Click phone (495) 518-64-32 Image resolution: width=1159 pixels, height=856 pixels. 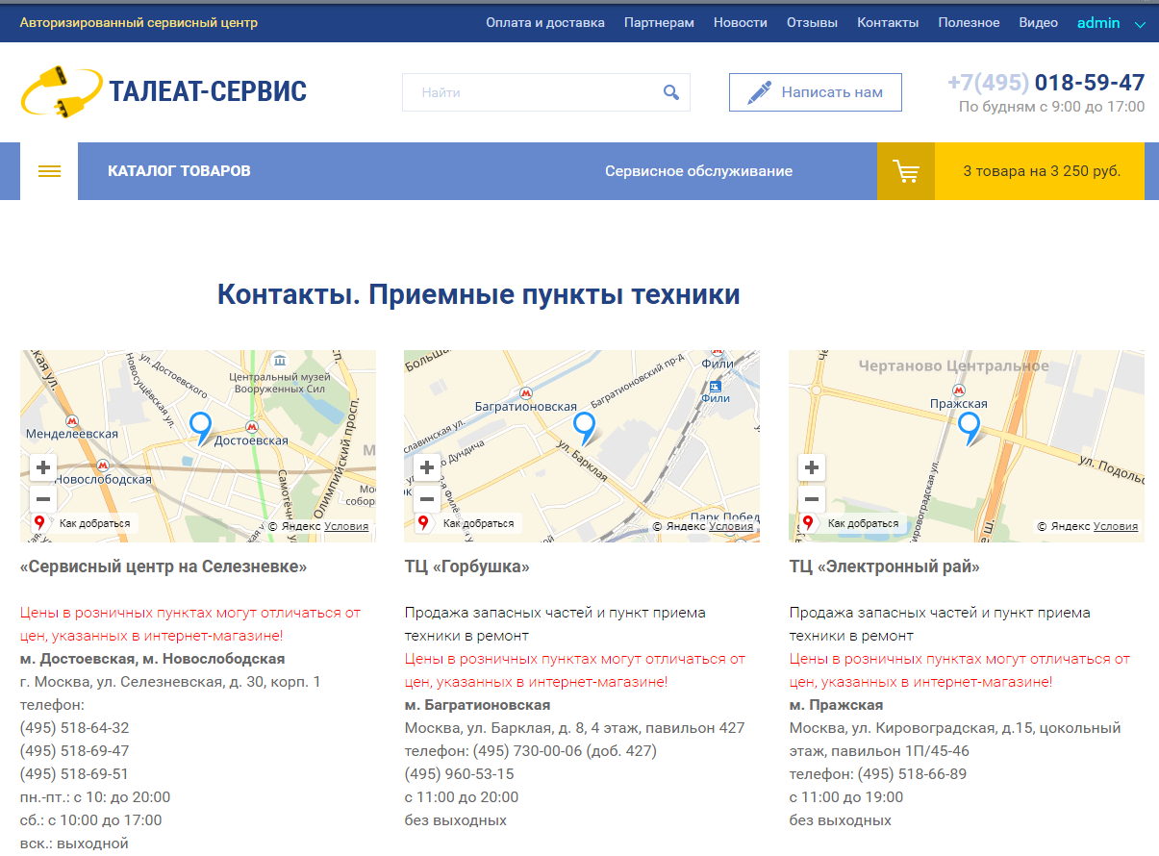[x=74, y=728]
